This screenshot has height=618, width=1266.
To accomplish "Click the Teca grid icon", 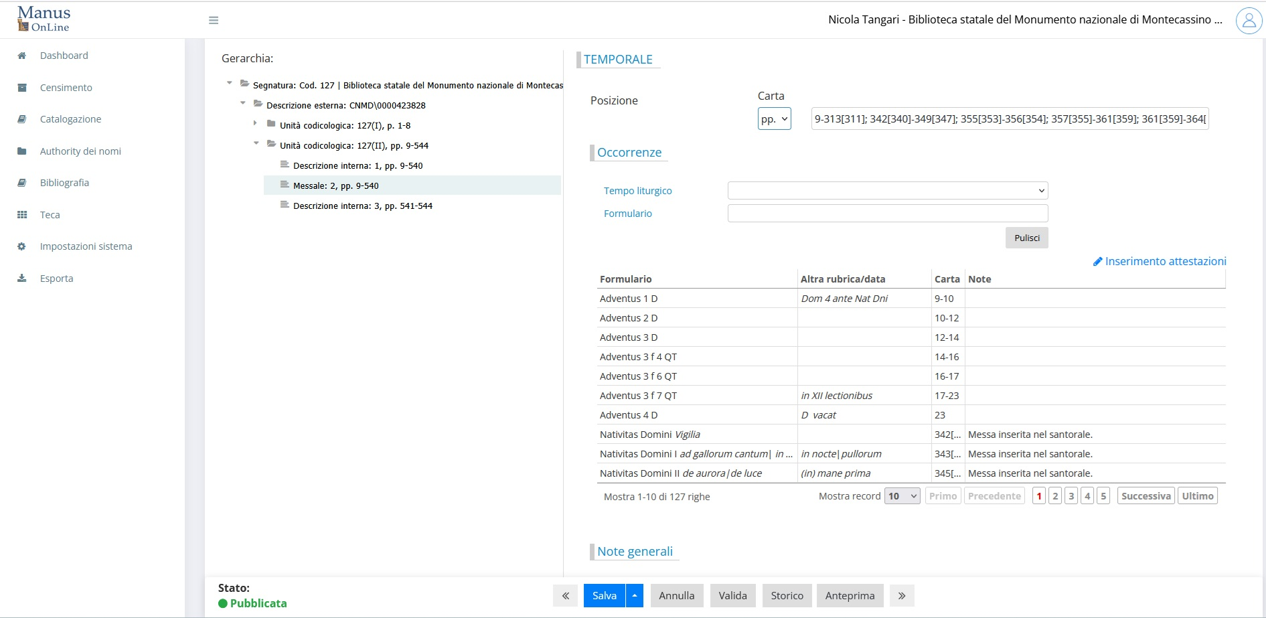I will point(22,215).
